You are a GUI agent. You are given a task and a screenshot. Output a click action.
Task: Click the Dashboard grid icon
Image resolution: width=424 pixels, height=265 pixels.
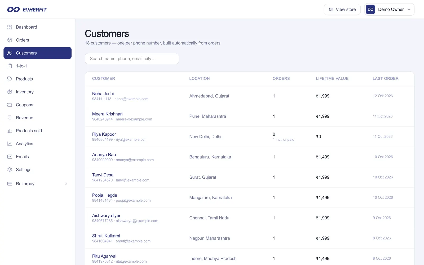[10, 27]
